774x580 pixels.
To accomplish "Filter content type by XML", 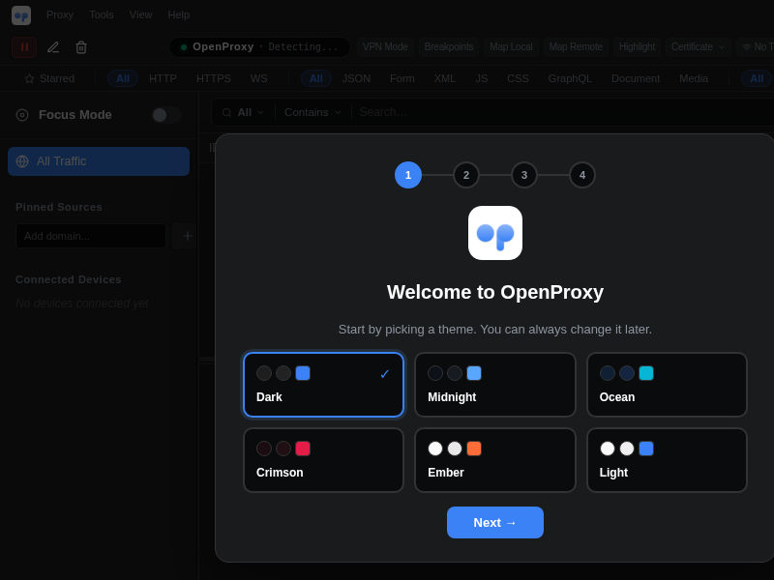I will pos(444,79).
